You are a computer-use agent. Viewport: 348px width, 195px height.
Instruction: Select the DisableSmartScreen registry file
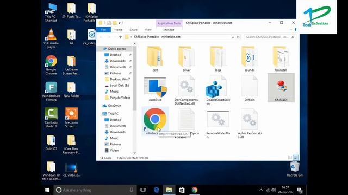coord(218,90)
